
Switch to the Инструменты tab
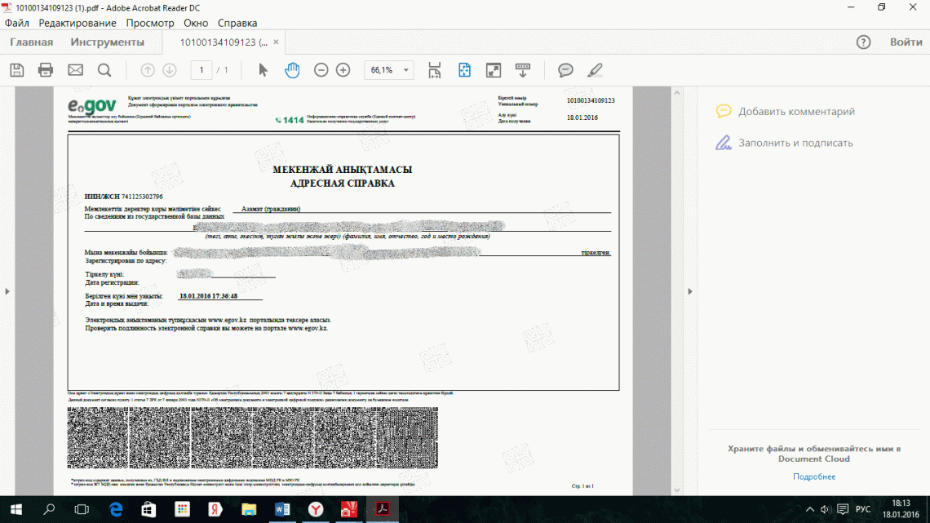(x=107, y=42)
